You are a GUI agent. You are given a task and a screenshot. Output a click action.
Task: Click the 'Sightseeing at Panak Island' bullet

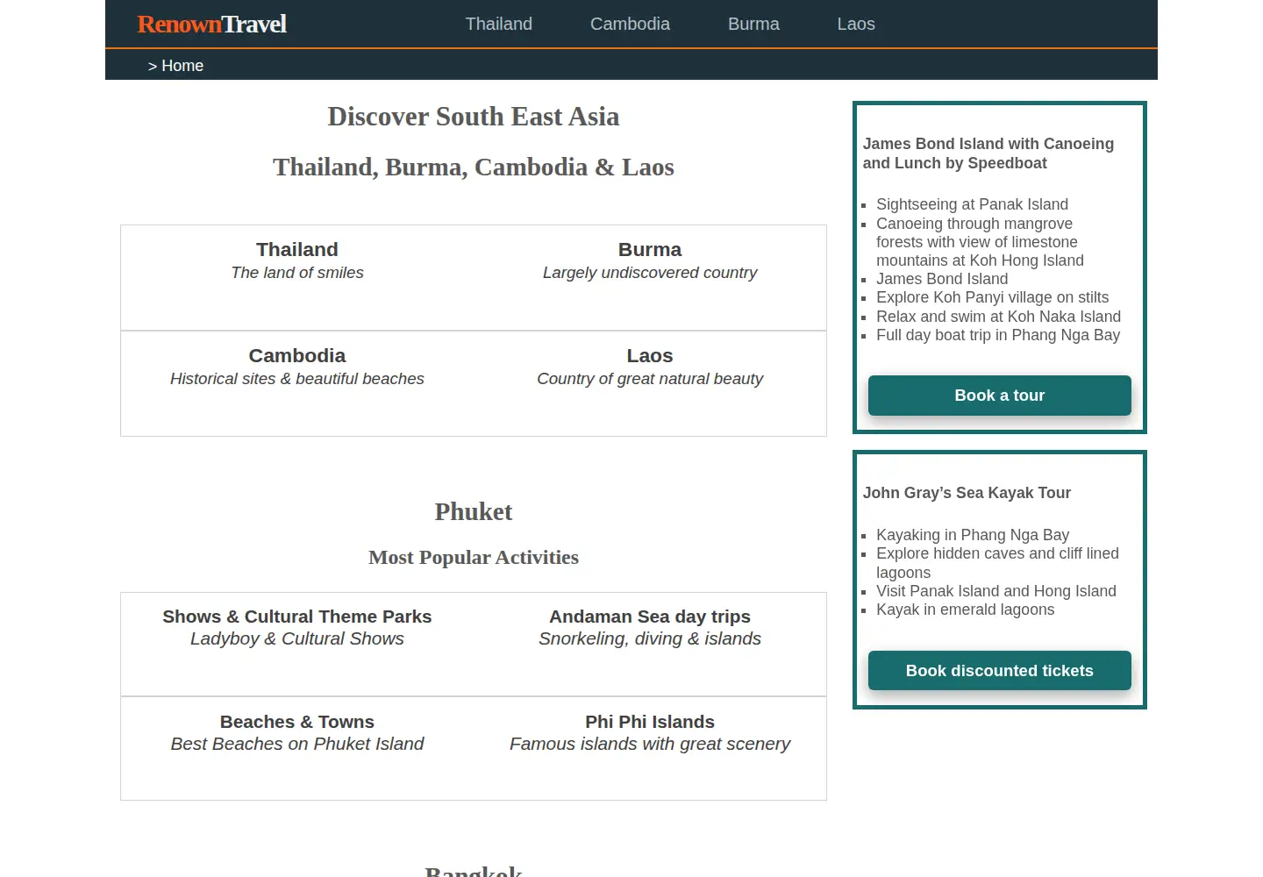(x=972, y=204)
